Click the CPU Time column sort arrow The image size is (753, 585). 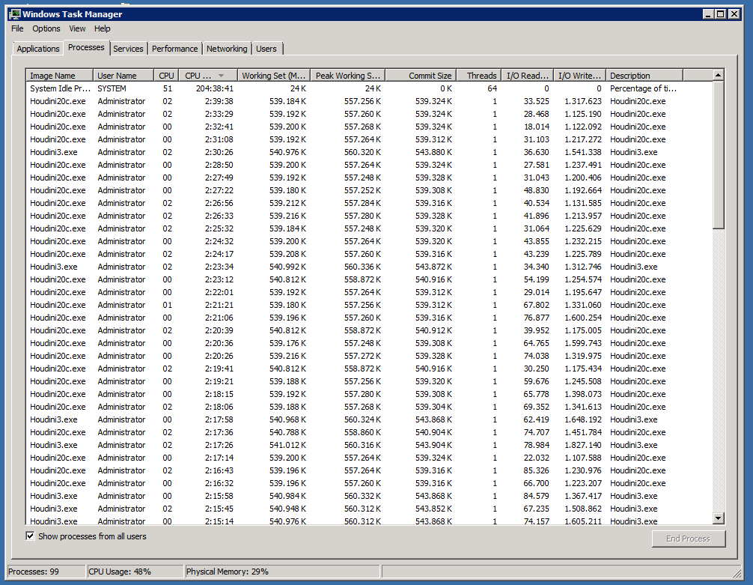[x=221, y=76]
